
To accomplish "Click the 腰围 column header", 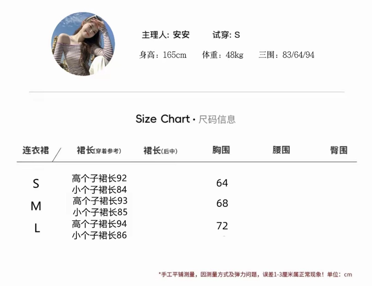I will click(x=281, y=150).
